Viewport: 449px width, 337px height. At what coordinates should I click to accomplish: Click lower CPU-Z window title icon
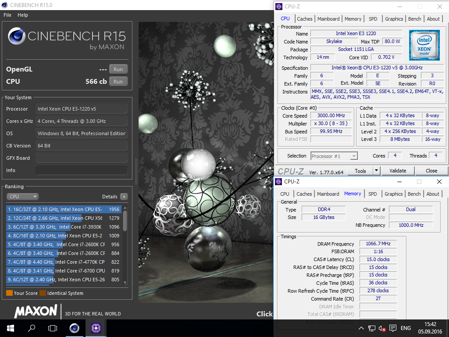[x=278, y=181]
